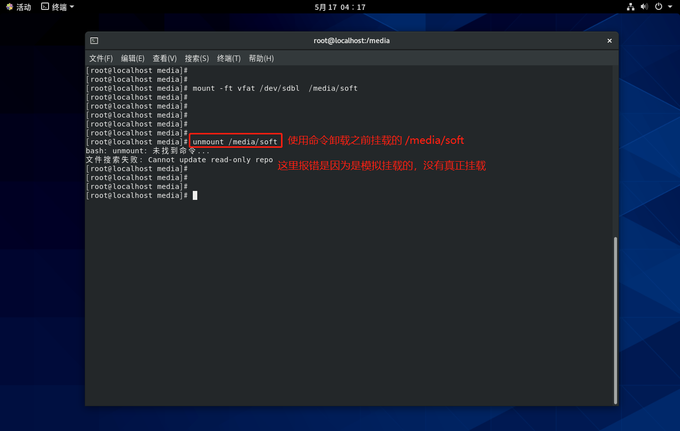Click the boxed unmount /media/soft command
680x431 pixels.
pos(235,142)
